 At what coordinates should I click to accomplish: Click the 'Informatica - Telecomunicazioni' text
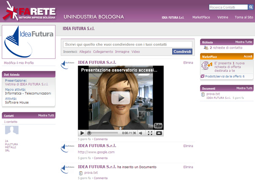click(28, 93)
